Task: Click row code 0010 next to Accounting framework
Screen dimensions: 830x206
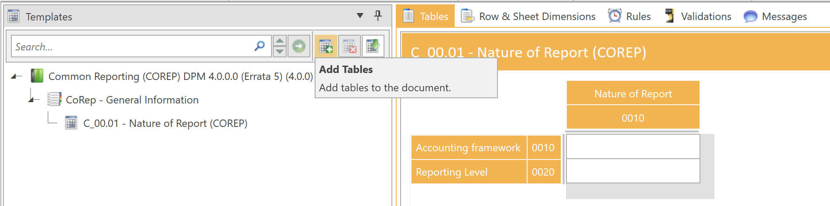Action: pyautogui.click(x=543, y=147)
